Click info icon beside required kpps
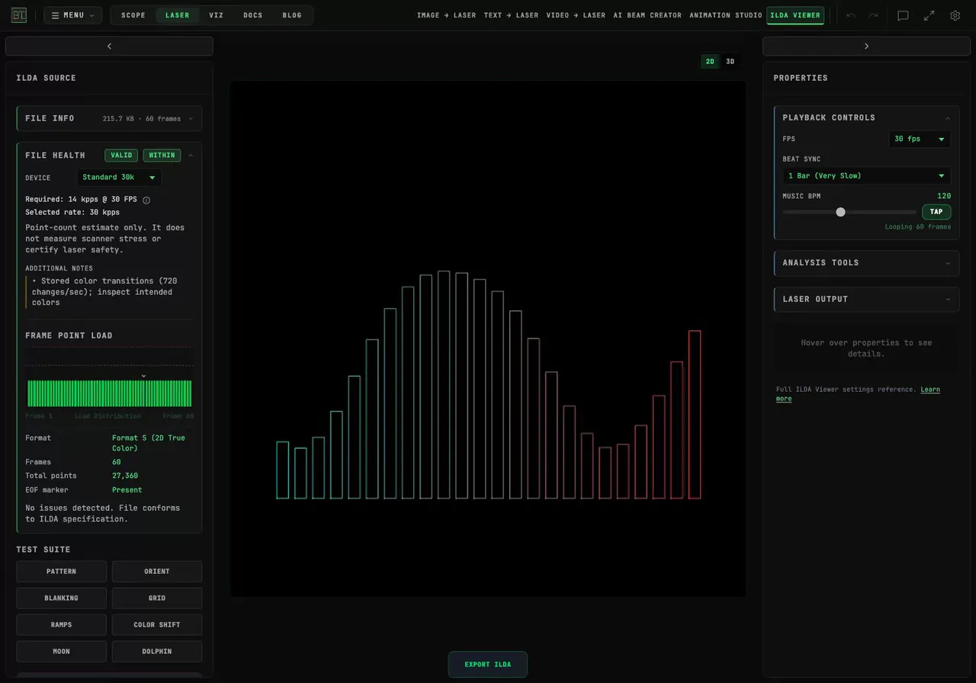This screenshot has width=976, height=683. pyautogui.click(x=146, y=200)
